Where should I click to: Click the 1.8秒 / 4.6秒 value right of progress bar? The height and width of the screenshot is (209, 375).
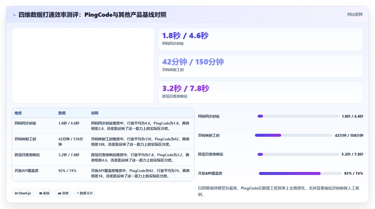[353, 116]
